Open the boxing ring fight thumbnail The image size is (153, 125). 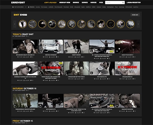point(51,101)
